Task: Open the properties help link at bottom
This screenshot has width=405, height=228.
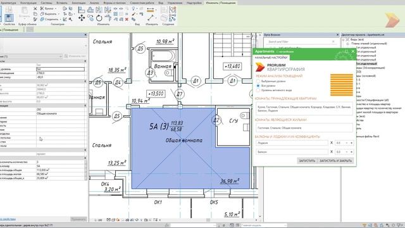Action: tap(8, 219)
